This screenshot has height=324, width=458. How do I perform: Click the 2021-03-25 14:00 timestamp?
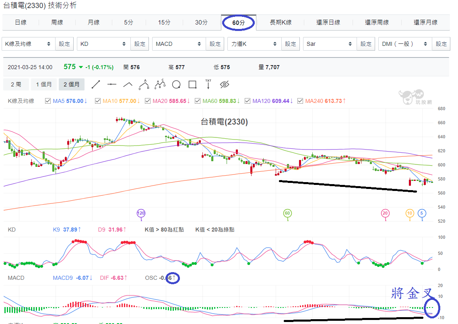tap(30, 68)
